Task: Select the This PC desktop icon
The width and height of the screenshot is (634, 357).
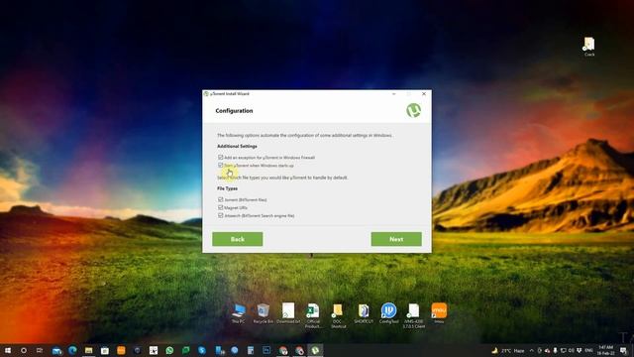Action: tap(239, 313)
